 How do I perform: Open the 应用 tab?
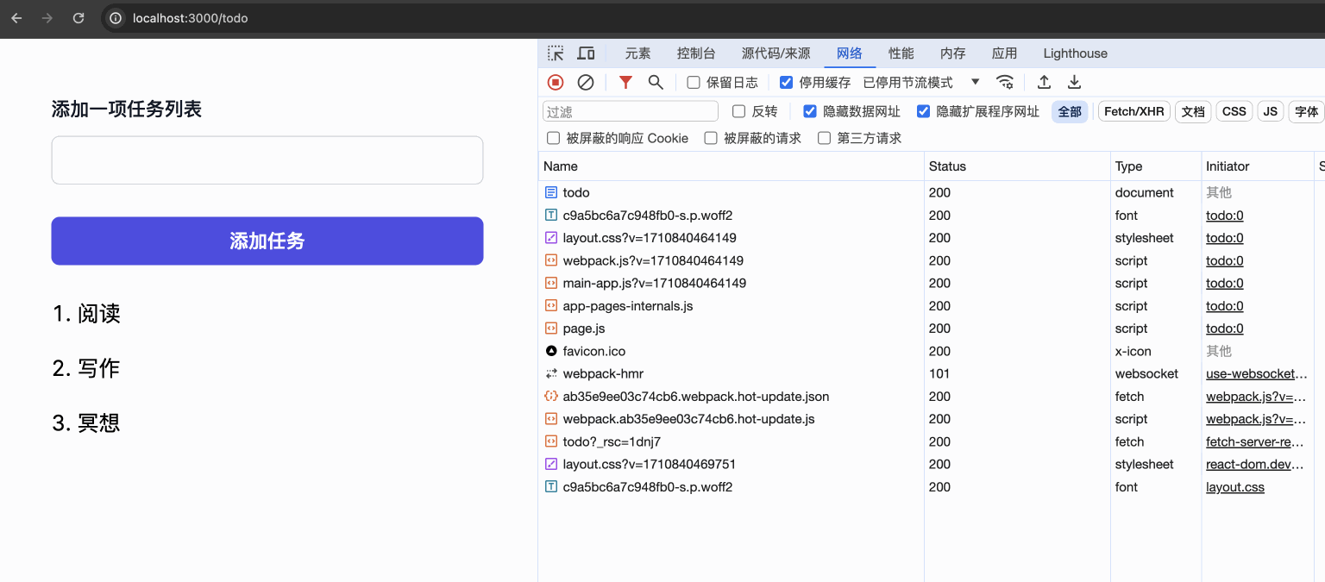pyautogui.click(x=1005, y=53)
